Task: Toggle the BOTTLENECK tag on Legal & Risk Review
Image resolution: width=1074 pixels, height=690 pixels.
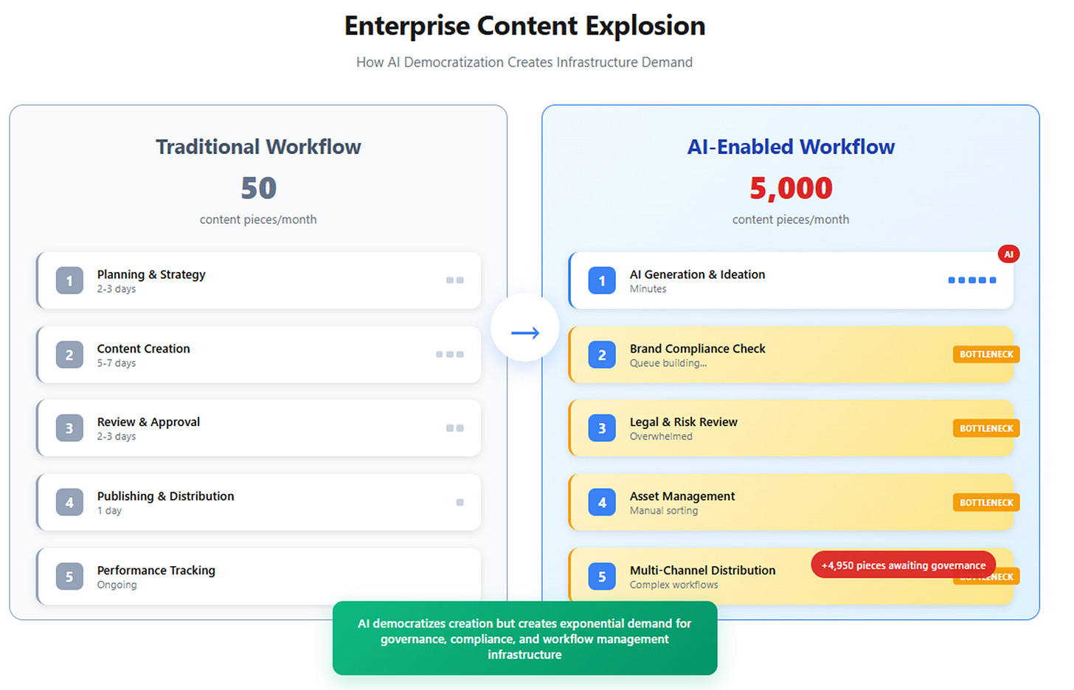Action: [x=985, y=428]
